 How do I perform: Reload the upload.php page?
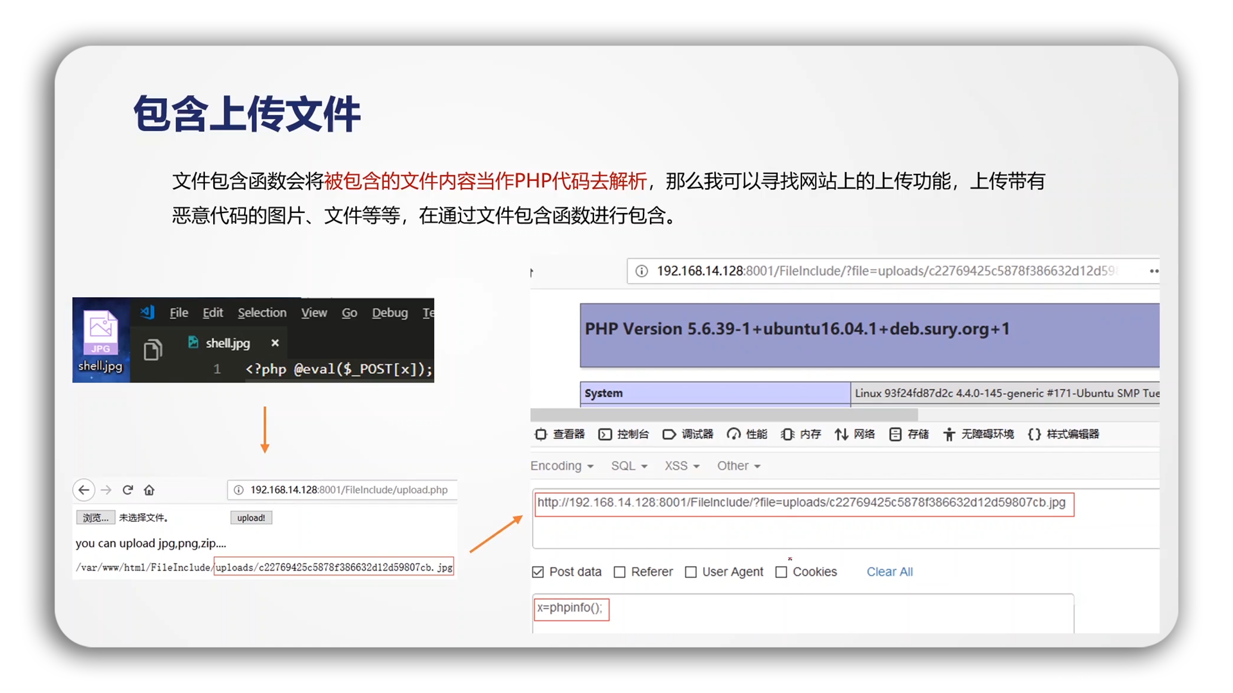(x=128, y=490)
